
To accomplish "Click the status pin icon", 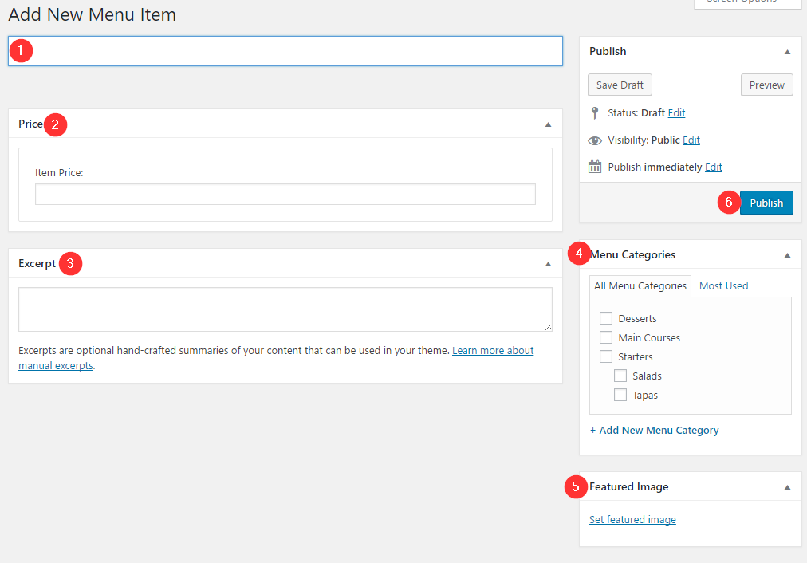I will [594, 112].
